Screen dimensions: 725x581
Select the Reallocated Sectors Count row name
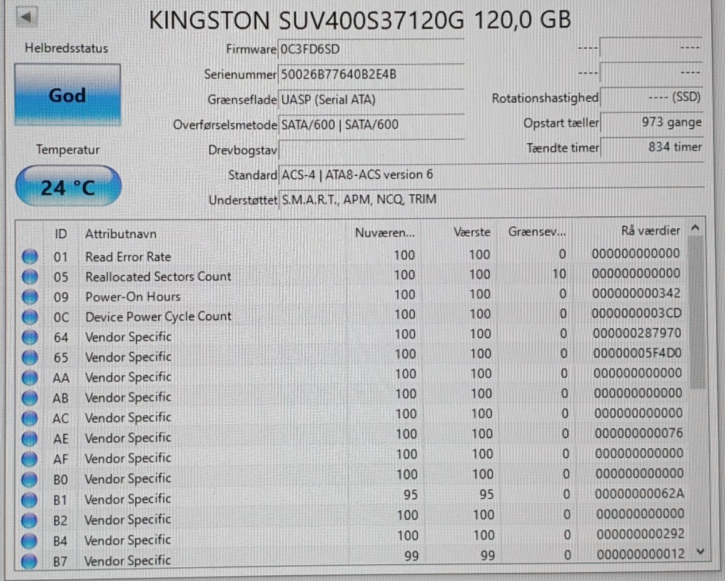click(158, 276)
